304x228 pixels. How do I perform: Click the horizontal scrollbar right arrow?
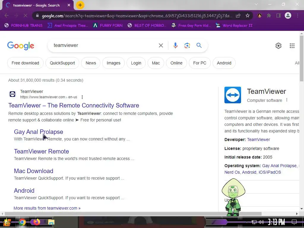click(x=297, y=214)
